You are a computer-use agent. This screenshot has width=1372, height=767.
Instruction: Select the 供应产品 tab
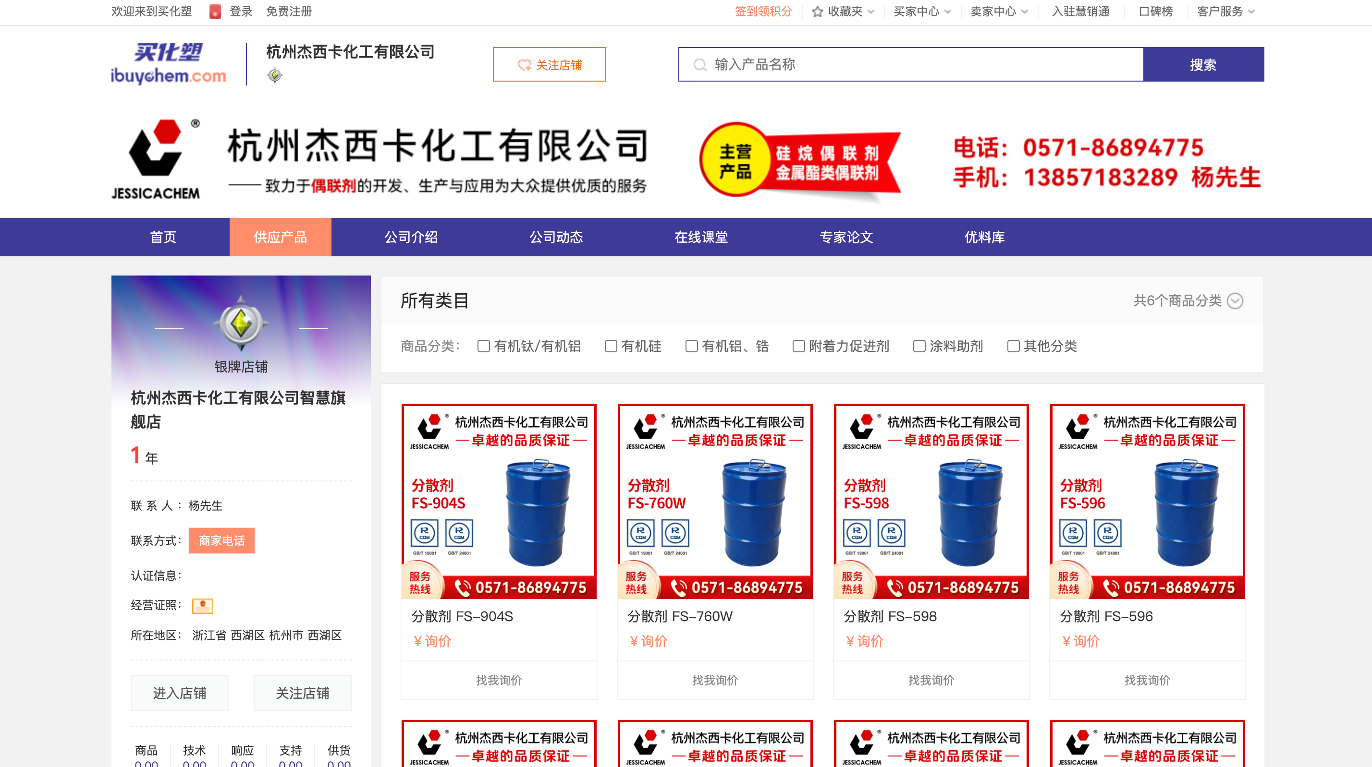click(280, 237)
